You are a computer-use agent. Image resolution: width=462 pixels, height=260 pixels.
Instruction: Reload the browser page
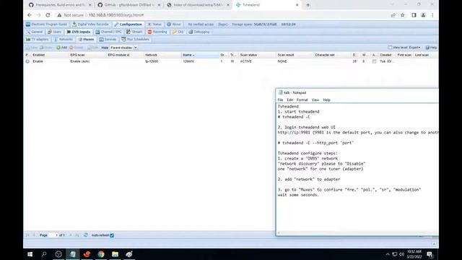click(x=48, y=15)
